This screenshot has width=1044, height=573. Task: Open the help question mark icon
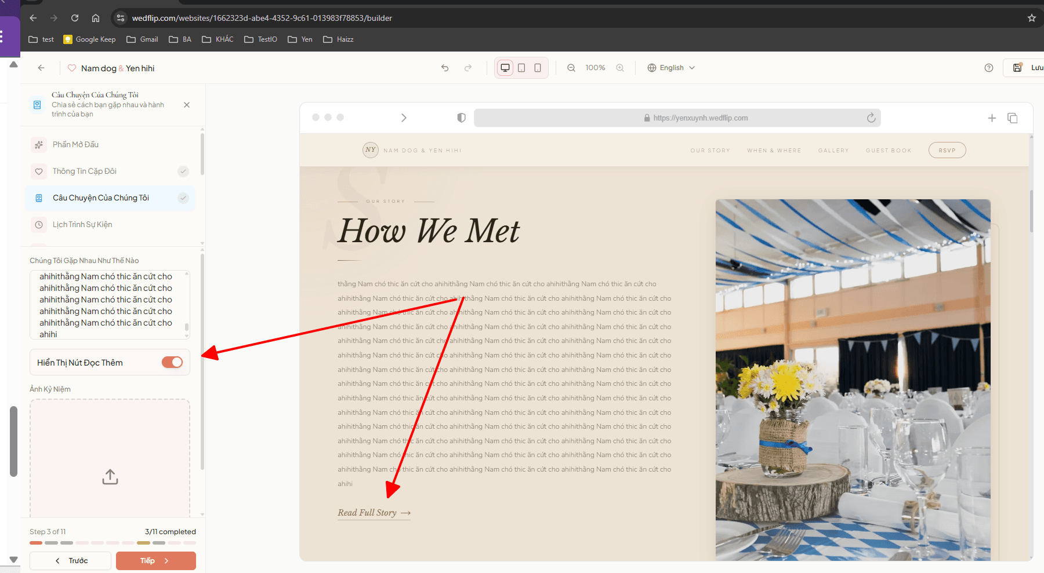click(x=989, y=68)
